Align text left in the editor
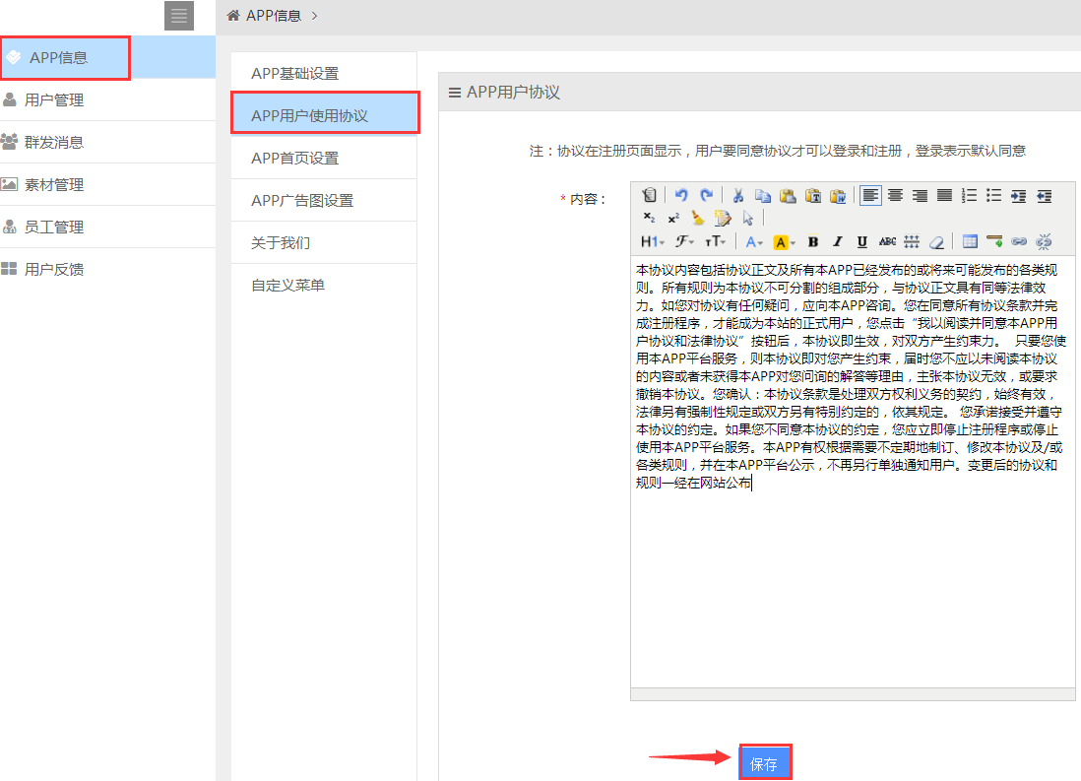Screen dimensions: 1081x781 click(x=870, y=196)
